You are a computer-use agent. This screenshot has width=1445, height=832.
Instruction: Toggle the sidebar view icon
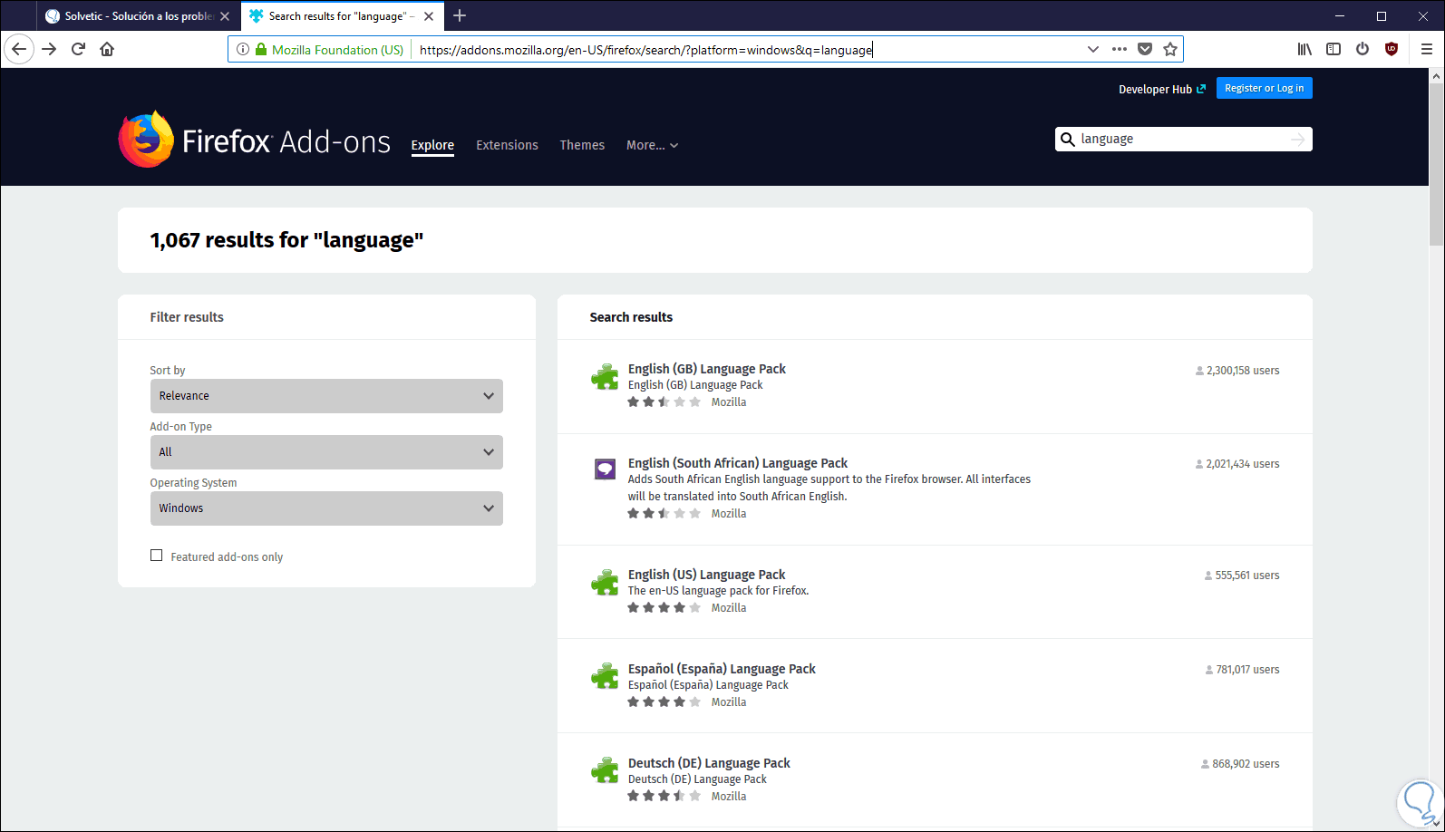(1333, 49)
